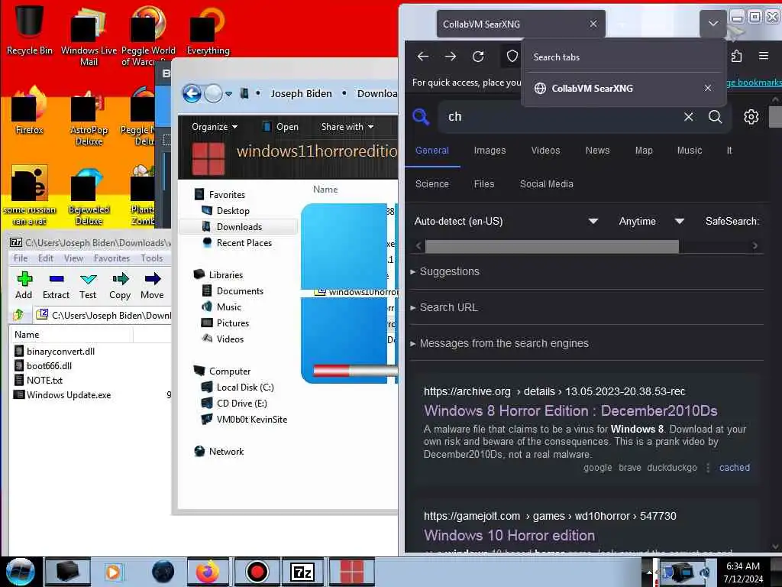Click the 7-Zip Add button
Screen dimensions: 782x587
(24, 286)
